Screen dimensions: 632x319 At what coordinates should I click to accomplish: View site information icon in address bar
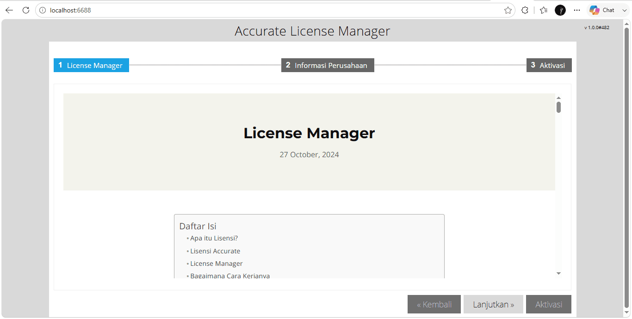point(43,10)
